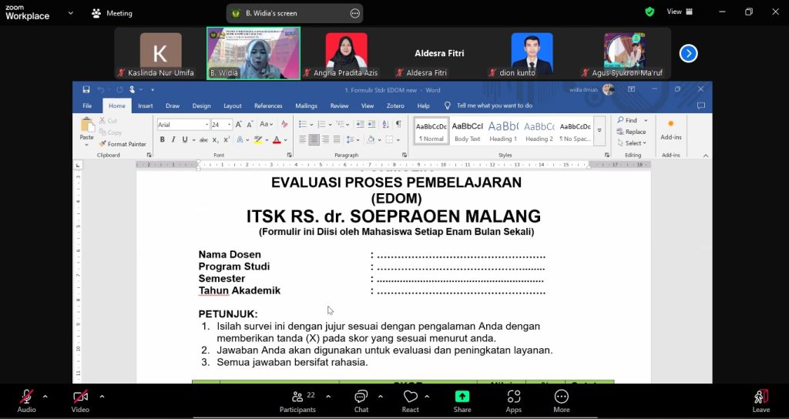Pick text highlight color yellow
Screen dimensions: 789x419
pyautogui.click(x=257, y=140)
